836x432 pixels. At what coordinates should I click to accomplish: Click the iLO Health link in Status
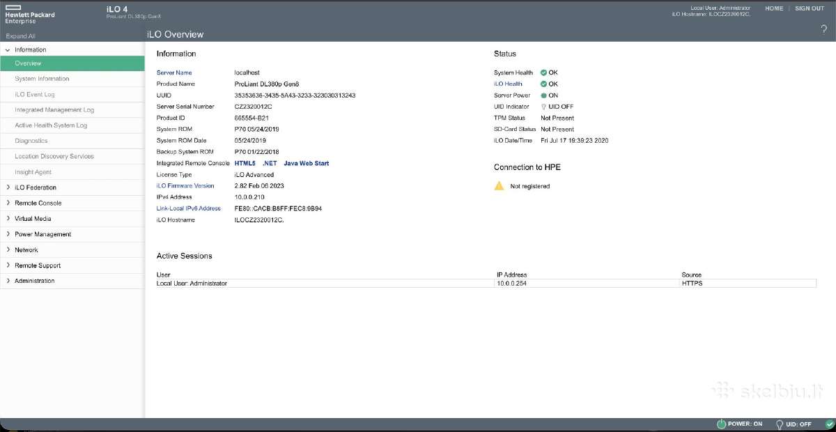click(508, 84)
